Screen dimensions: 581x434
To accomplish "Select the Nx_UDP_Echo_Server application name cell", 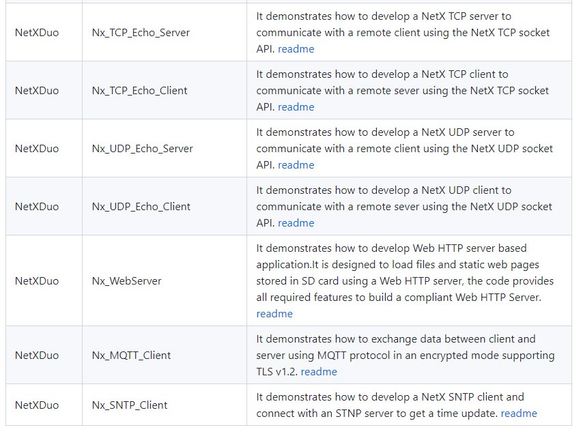I will point(165,149).
